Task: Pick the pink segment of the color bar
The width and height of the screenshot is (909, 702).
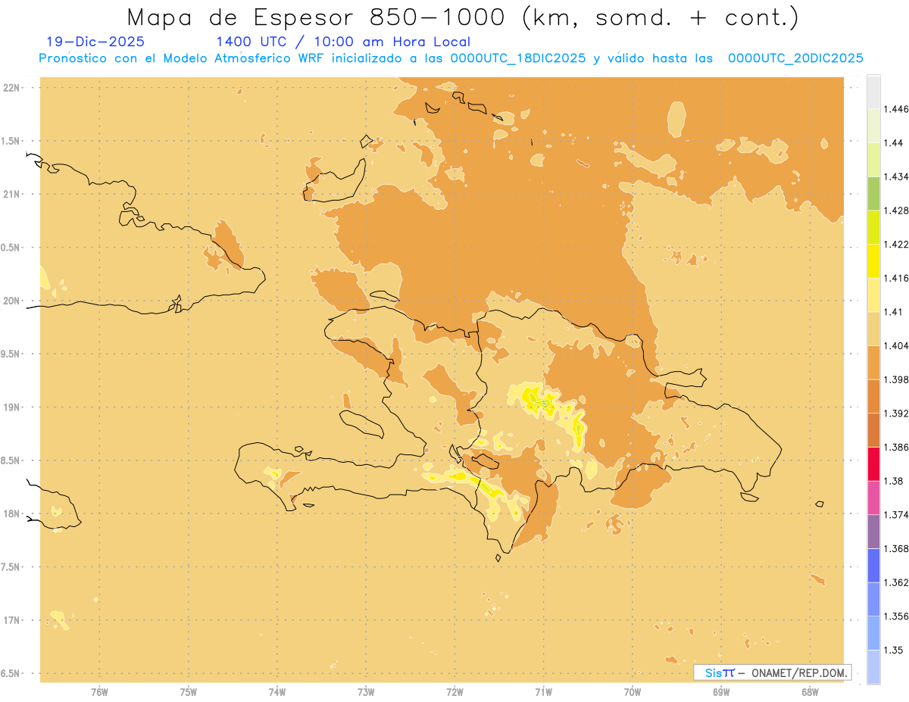Action: [873, 498]
